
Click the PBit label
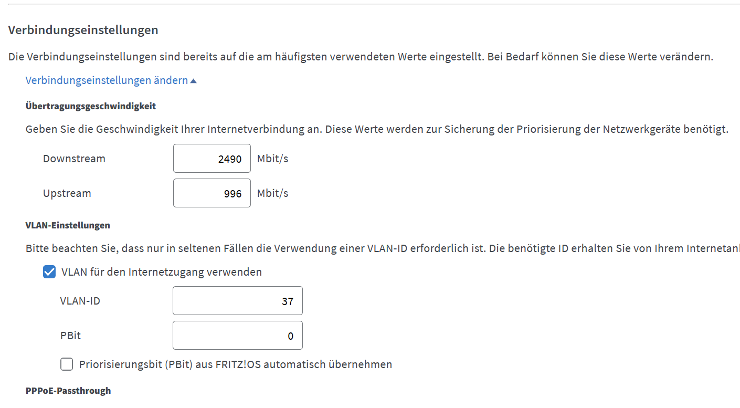70,335
